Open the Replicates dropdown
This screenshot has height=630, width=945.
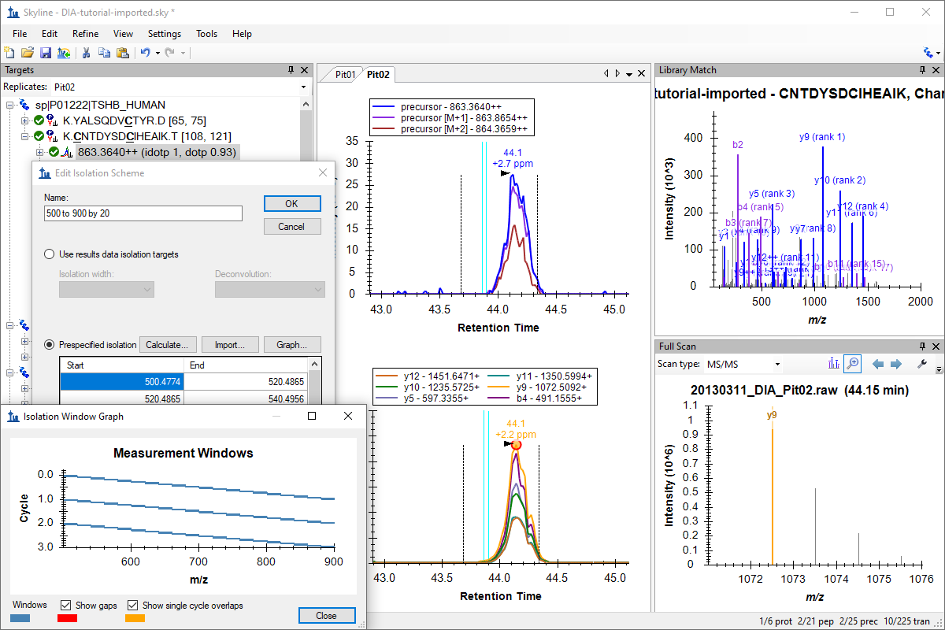303,87
